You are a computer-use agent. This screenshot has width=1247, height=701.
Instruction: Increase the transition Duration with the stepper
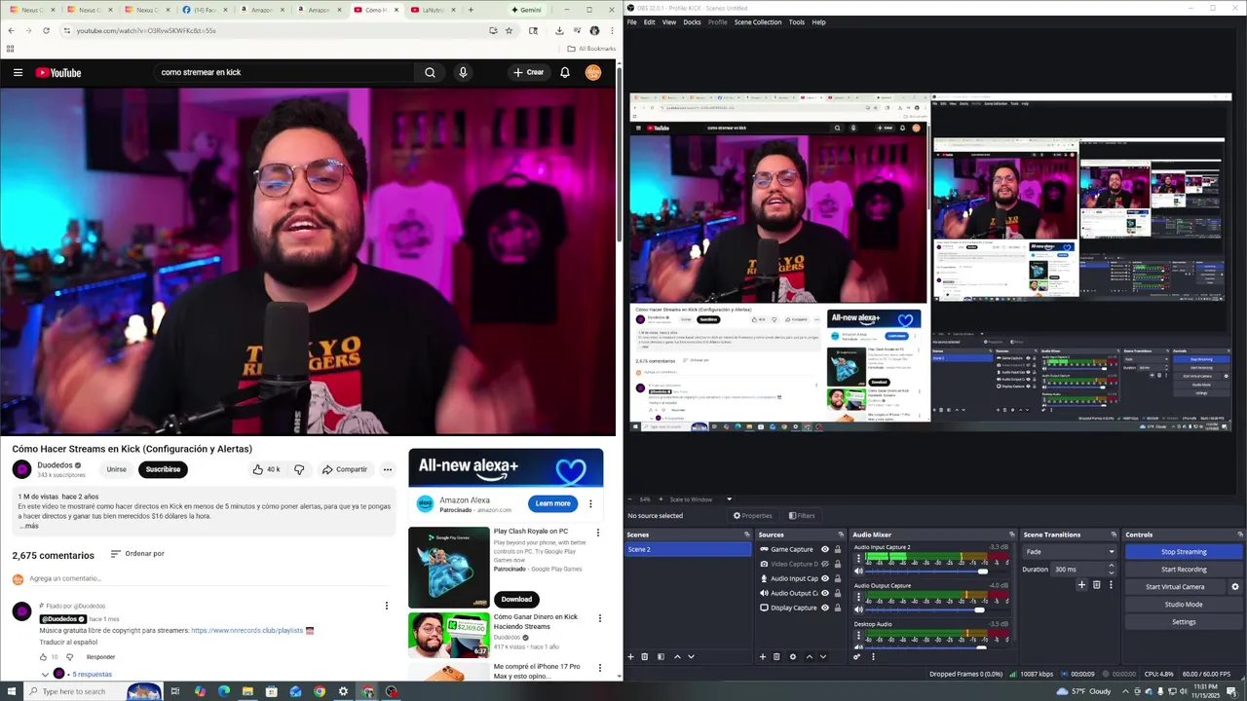tap(1112, 566)
